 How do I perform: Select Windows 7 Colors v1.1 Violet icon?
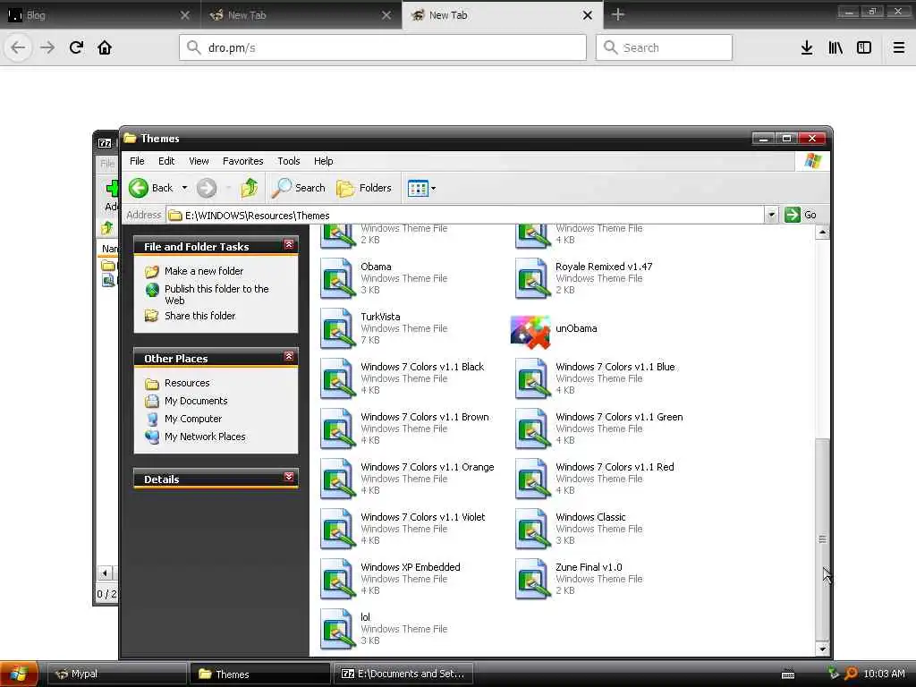(337, 530)
